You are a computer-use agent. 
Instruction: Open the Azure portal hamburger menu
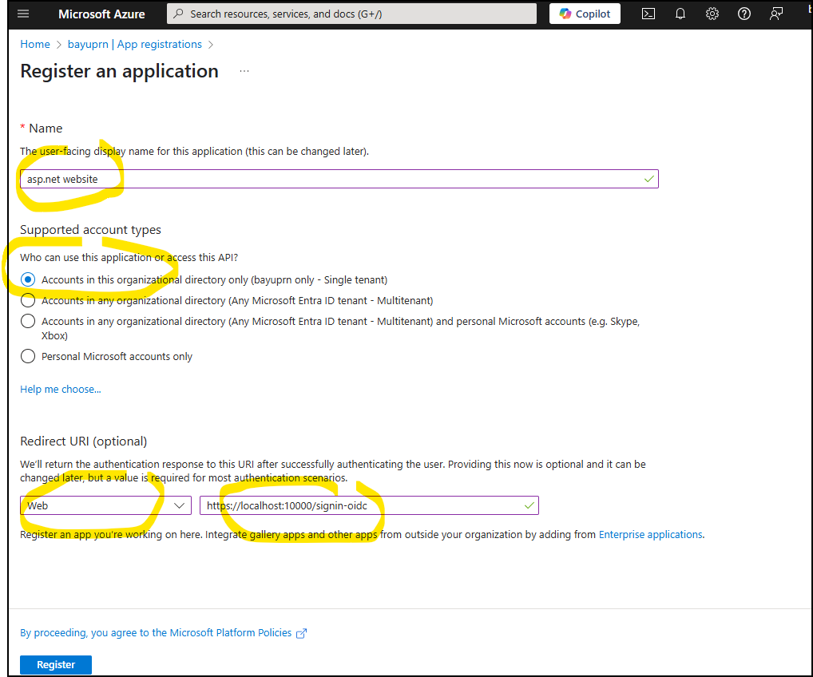tap(23, 14)
